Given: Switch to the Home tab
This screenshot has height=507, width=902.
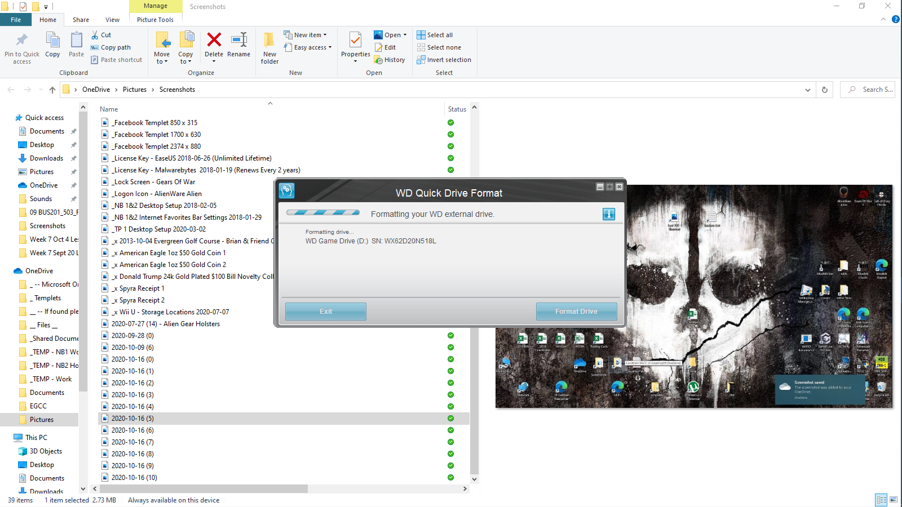Looking at the screenshot, I should [48, 20].
